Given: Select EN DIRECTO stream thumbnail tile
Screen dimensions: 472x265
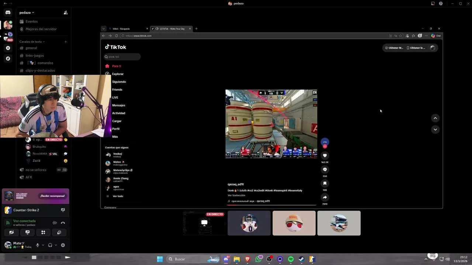Looking at the screenshot, I should pyautogui.click(x=204, y=223).
